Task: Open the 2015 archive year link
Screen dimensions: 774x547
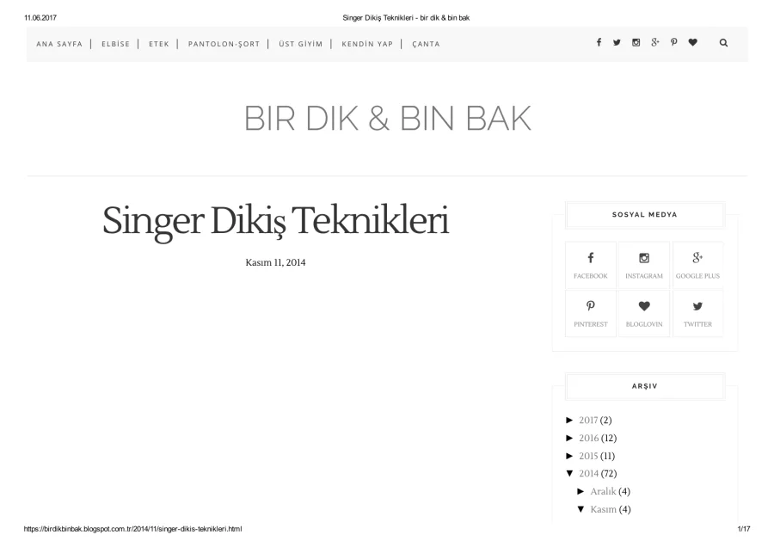Action: pos(588,456)
